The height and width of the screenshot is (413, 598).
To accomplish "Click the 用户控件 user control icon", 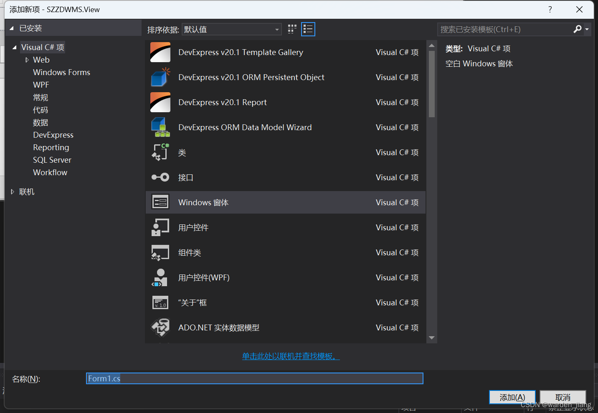I will point(160,227).
